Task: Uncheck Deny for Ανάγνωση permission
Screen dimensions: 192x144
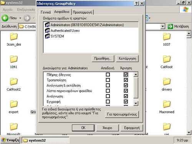Action: [126, 96]
